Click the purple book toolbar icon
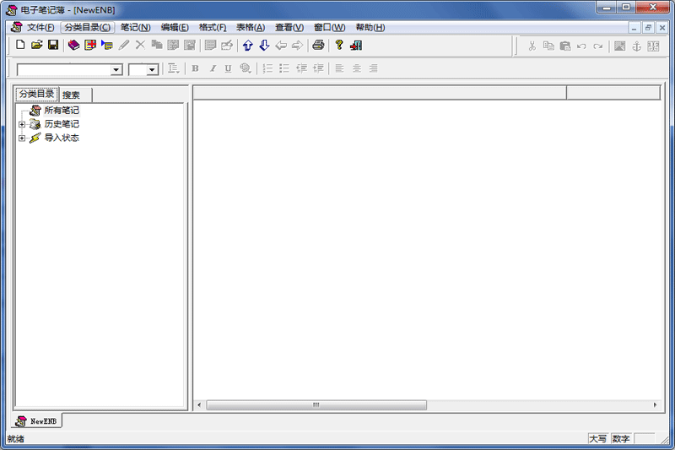The height and width of the screenshot is (450, 675). pyautogui.click(x=73, y=45)
